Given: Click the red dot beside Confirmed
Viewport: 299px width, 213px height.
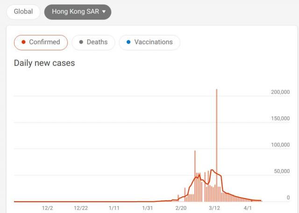Looking at the screenshot, I should pos(23,42).
